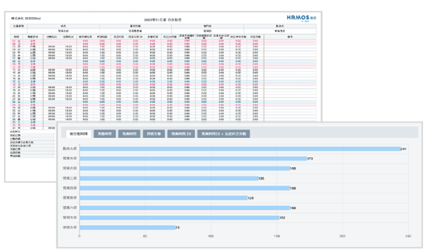Switch to the 実働時間 tab
The width and height of the screenshot is (427, 250).
(x=105, y=134)
